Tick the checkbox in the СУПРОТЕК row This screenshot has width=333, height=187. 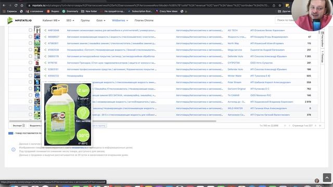(30, 62)
